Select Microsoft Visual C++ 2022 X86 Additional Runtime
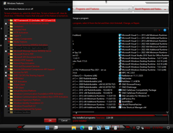 [x=145, y=50]
